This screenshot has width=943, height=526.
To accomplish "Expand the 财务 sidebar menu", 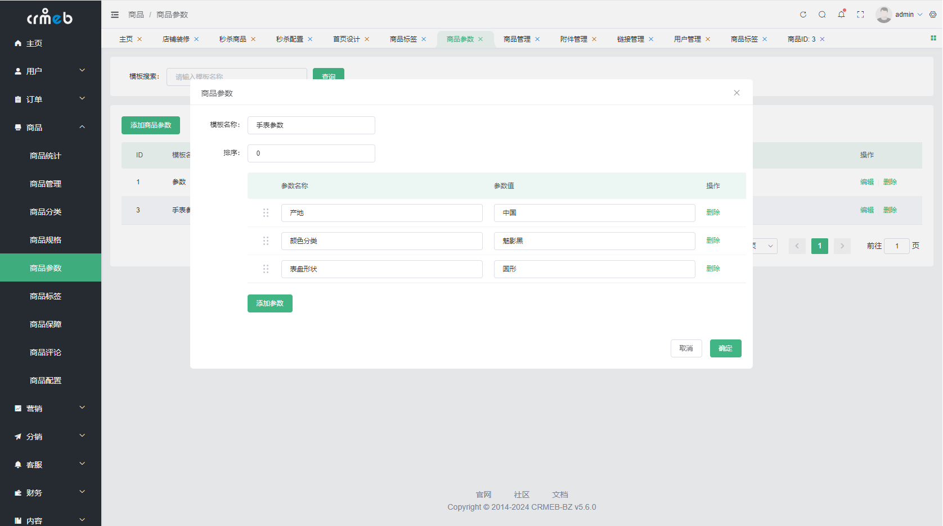I will (x=51, y=493).
